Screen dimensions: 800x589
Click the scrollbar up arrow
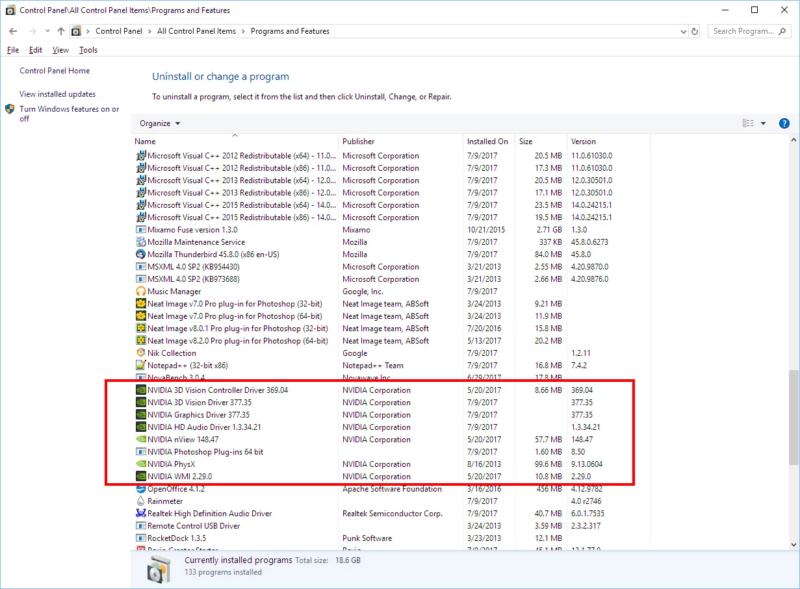pos(794,140)
